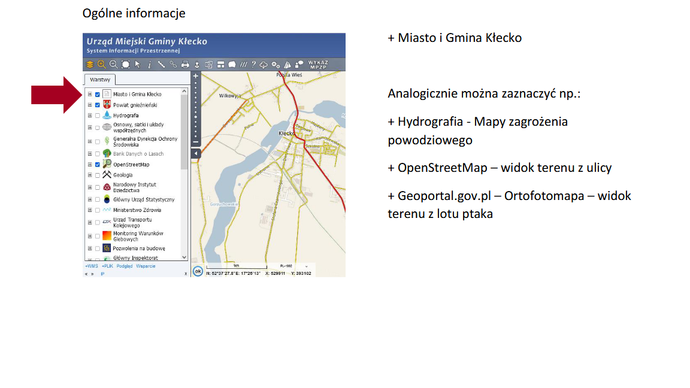
Task: Select the zoom in magnifier tool
Action: [x=102, y=65]
